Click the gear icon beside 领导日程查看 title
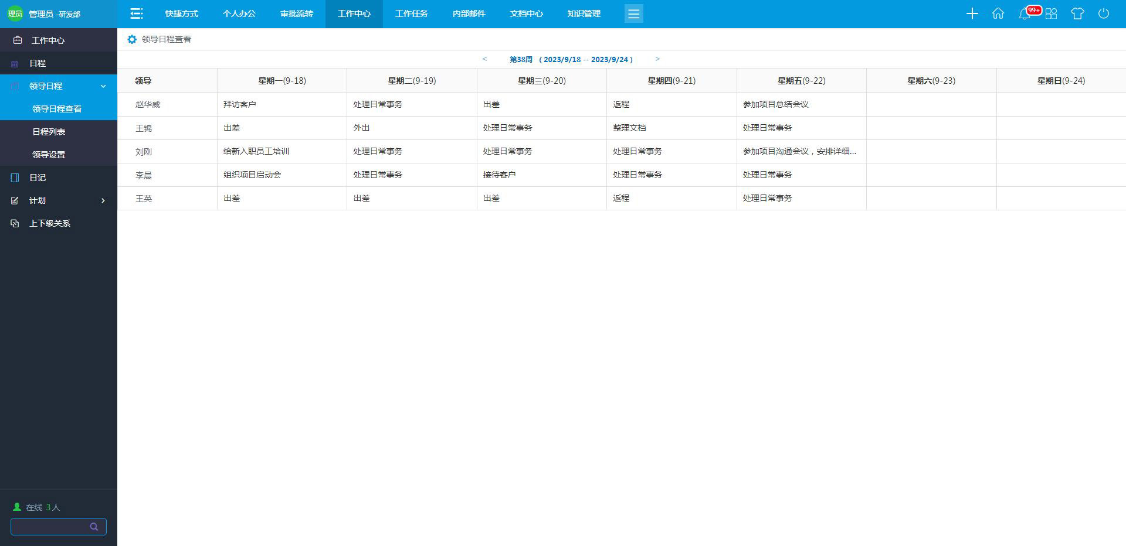This screenshot has width=1126, height=546. pos(132,39)
